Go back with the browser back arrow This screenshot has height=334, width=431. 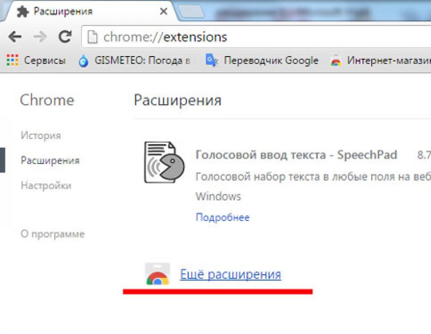point(15,36)
